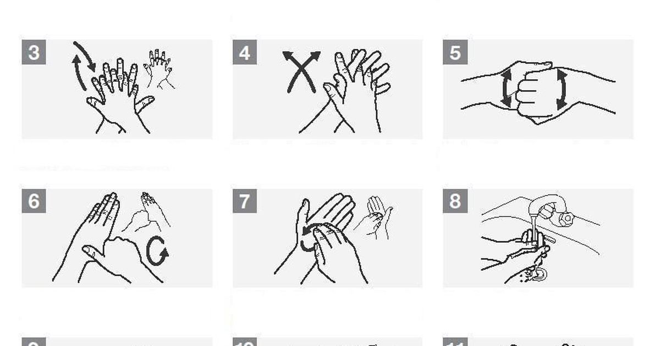Click the step 6 number badge
The width and height of the screenshot is (660, 346).
(x=34, y=201)
